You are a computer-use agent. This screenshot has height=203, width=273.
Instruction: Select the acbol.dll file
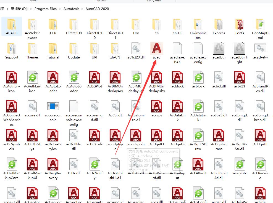coord(219,80)
